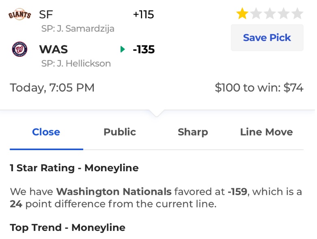Click the $100 to win: $74 payout
This screenshot has height=239, width=317.
(x=259, y=88)
